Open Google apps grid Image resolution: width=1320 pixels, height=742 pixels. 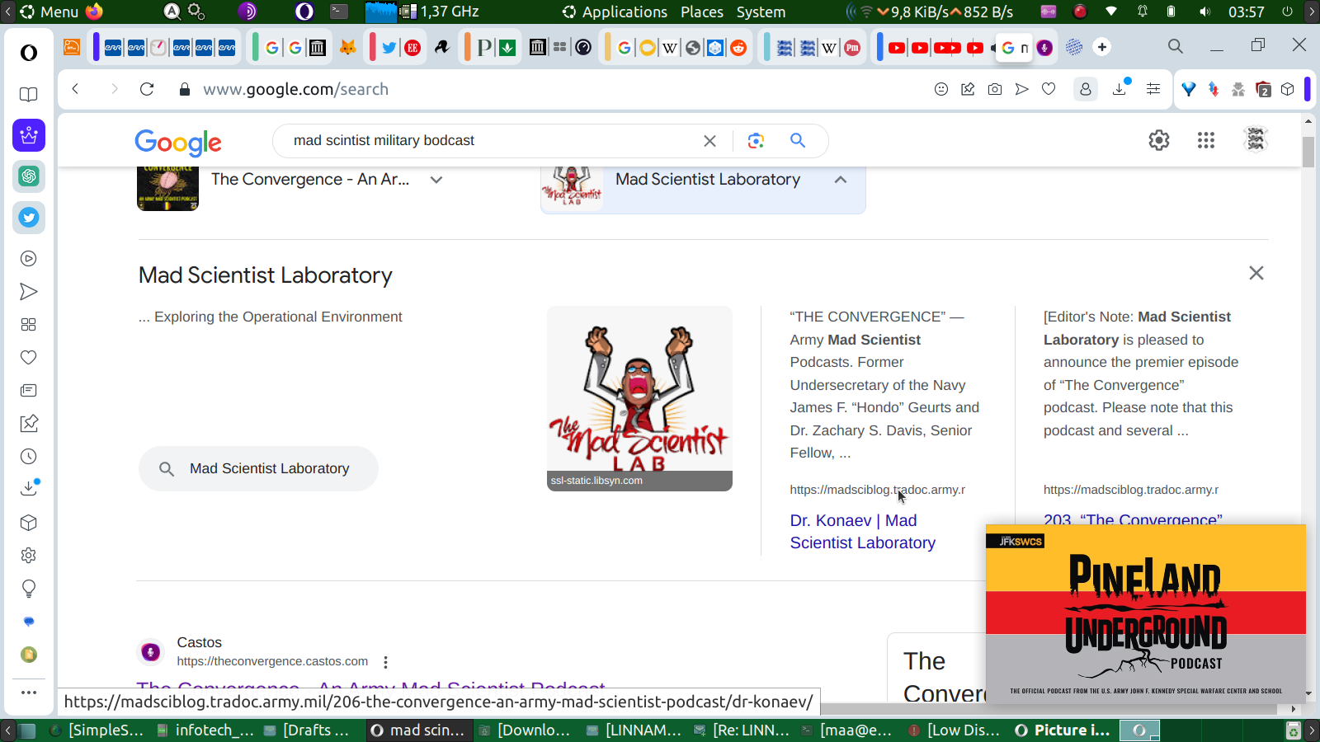click(x=1206, y=141)
